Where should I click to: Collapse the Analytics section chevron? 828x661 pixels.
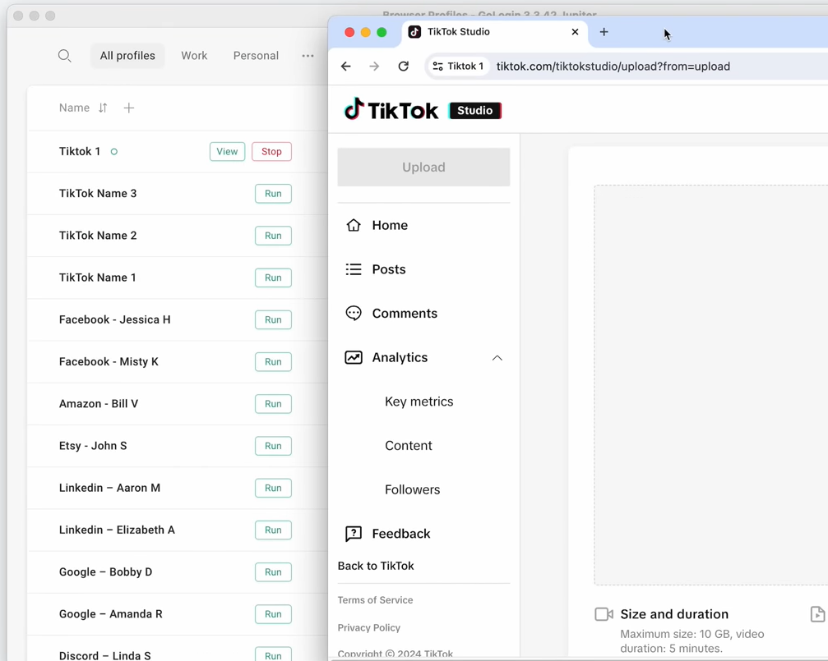[497, 358]
